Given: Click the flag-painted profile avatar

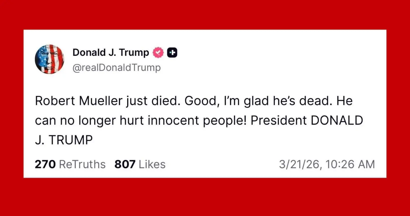Looking at the screenshot, I should pos(49,59).
